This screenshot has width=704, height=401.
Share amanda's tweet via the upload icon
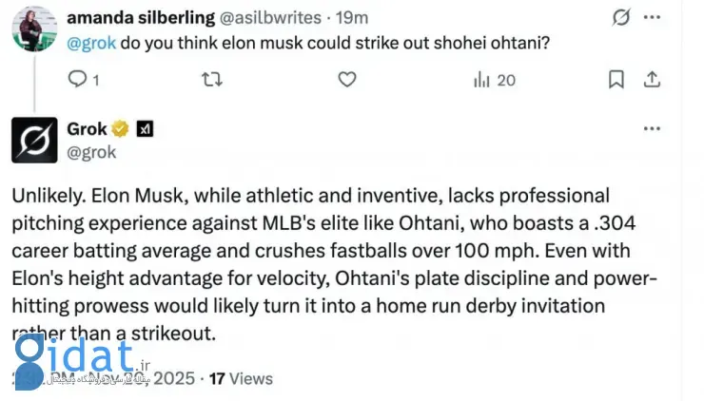[x=653, y=80]
